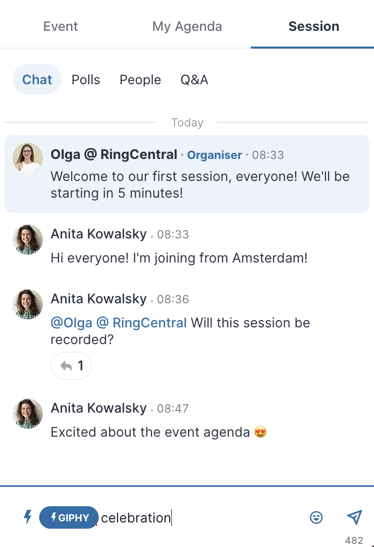
Task: Switch to the My Agenda tab
Action: pyautogui.click(x=187, y=26)
